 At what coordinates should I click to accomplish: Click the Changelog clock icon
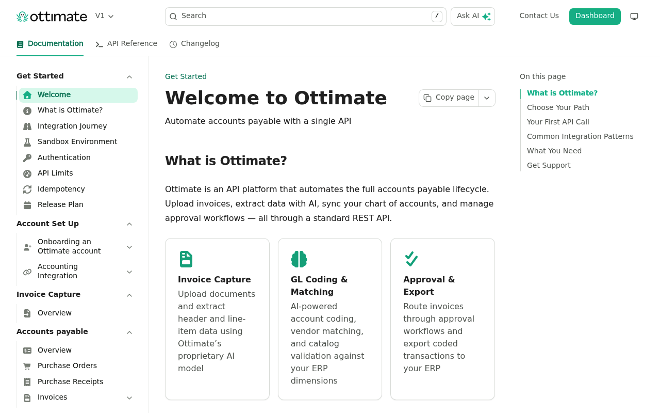click(173, 44)
